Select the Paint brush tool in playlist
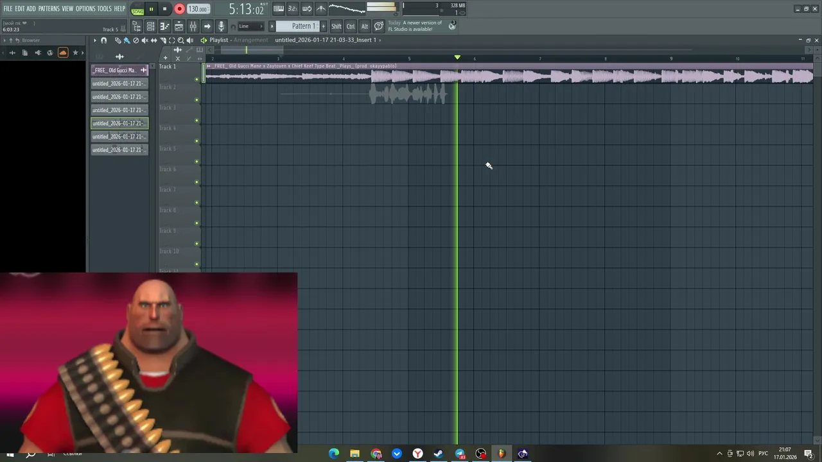This screenshot has height=462, width=822. click(127, 40)
